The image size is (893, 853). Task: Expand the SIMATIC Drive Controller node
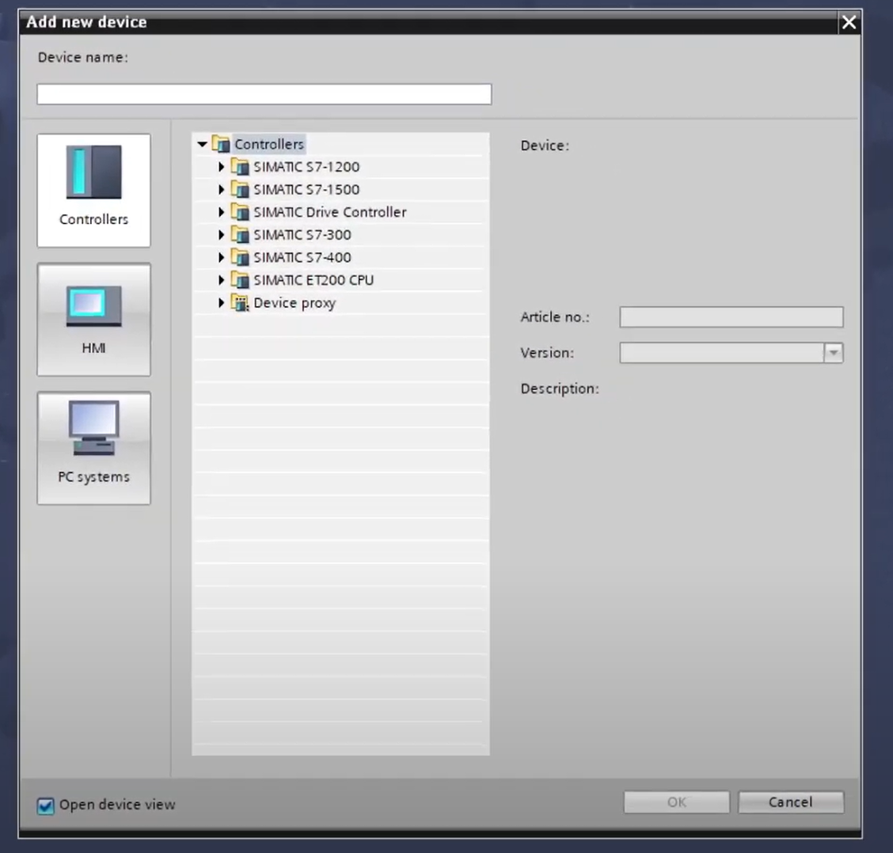coord(222,212)
